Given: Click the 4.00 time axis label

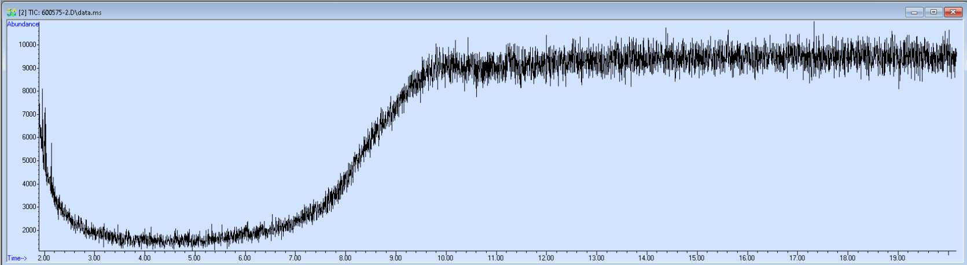Looking at the screenshot, I should click(x=144, y=258).
